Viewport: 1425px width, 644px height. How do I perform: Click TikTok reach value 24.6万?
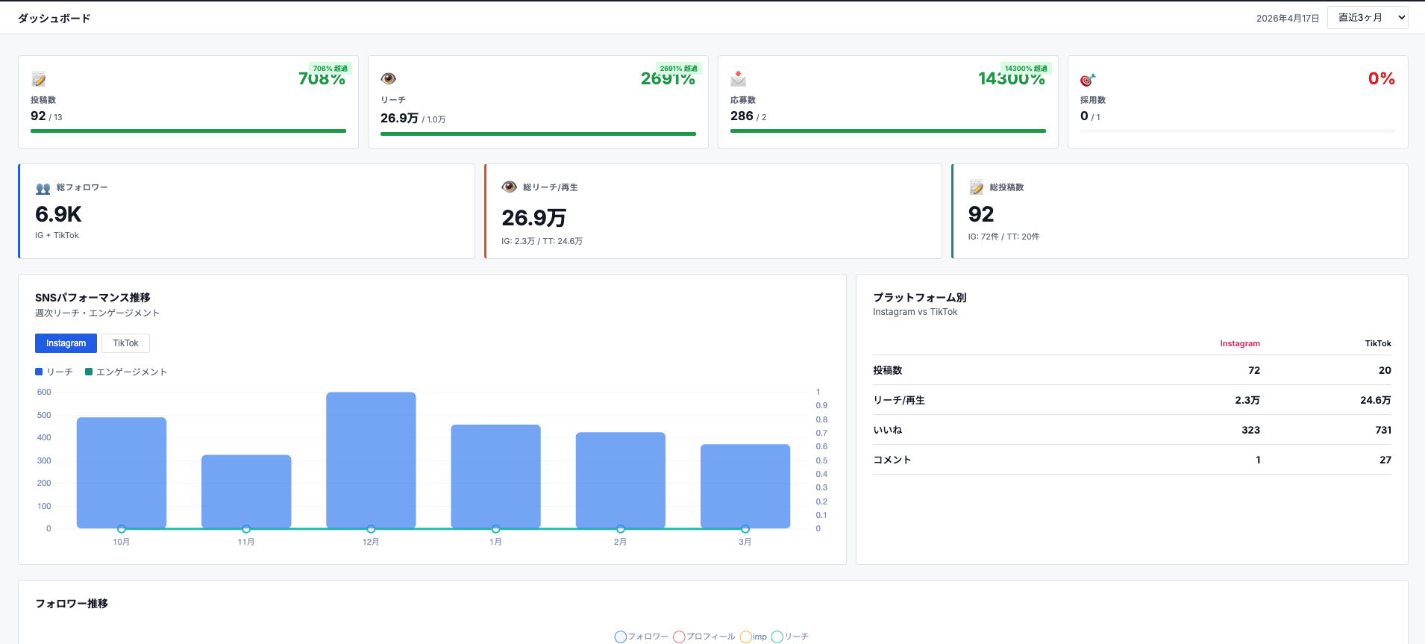(1375, 400)
